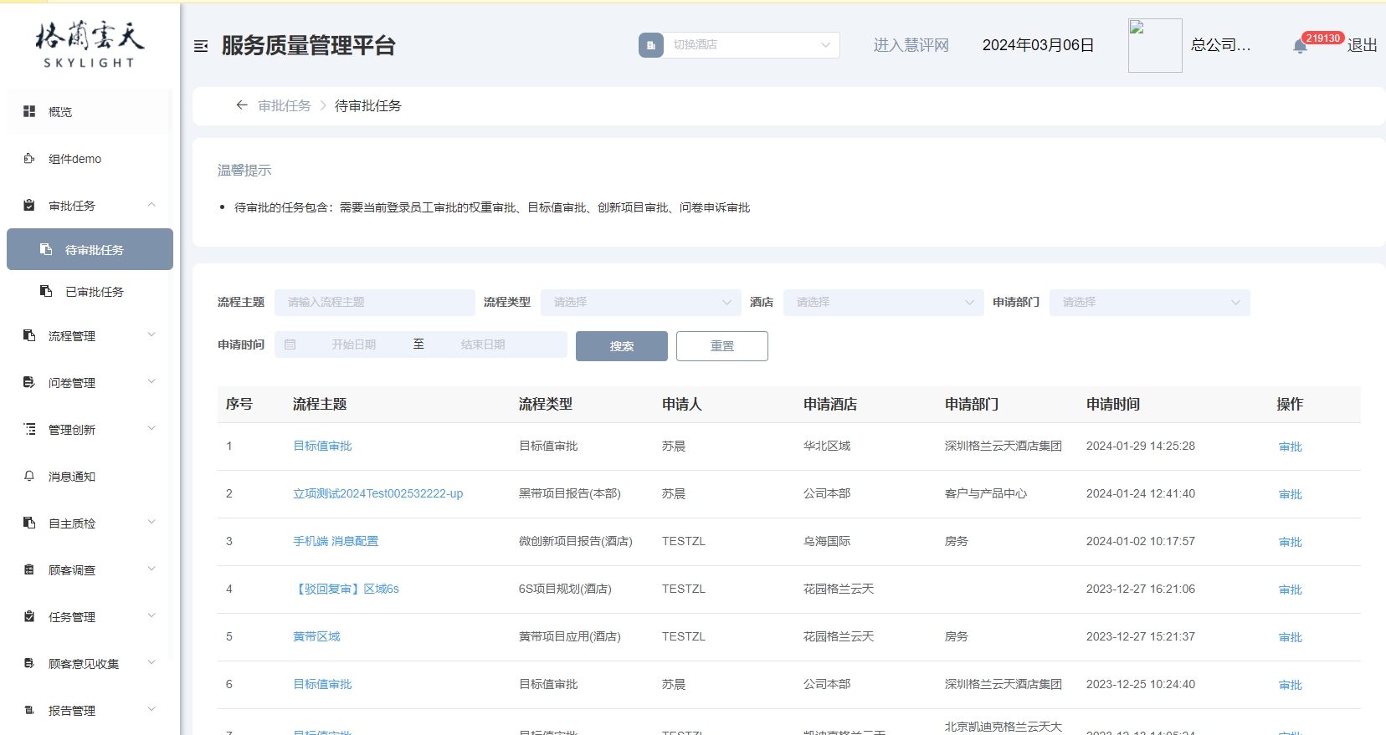Open the 申请部门 dropdown
Screen dimensions: 1386x735
1150,302
